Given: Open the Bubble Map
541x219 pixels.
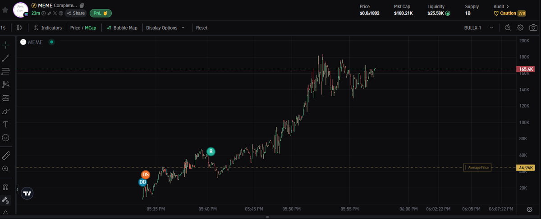Looking at the screenshot, I should [122, 28].
